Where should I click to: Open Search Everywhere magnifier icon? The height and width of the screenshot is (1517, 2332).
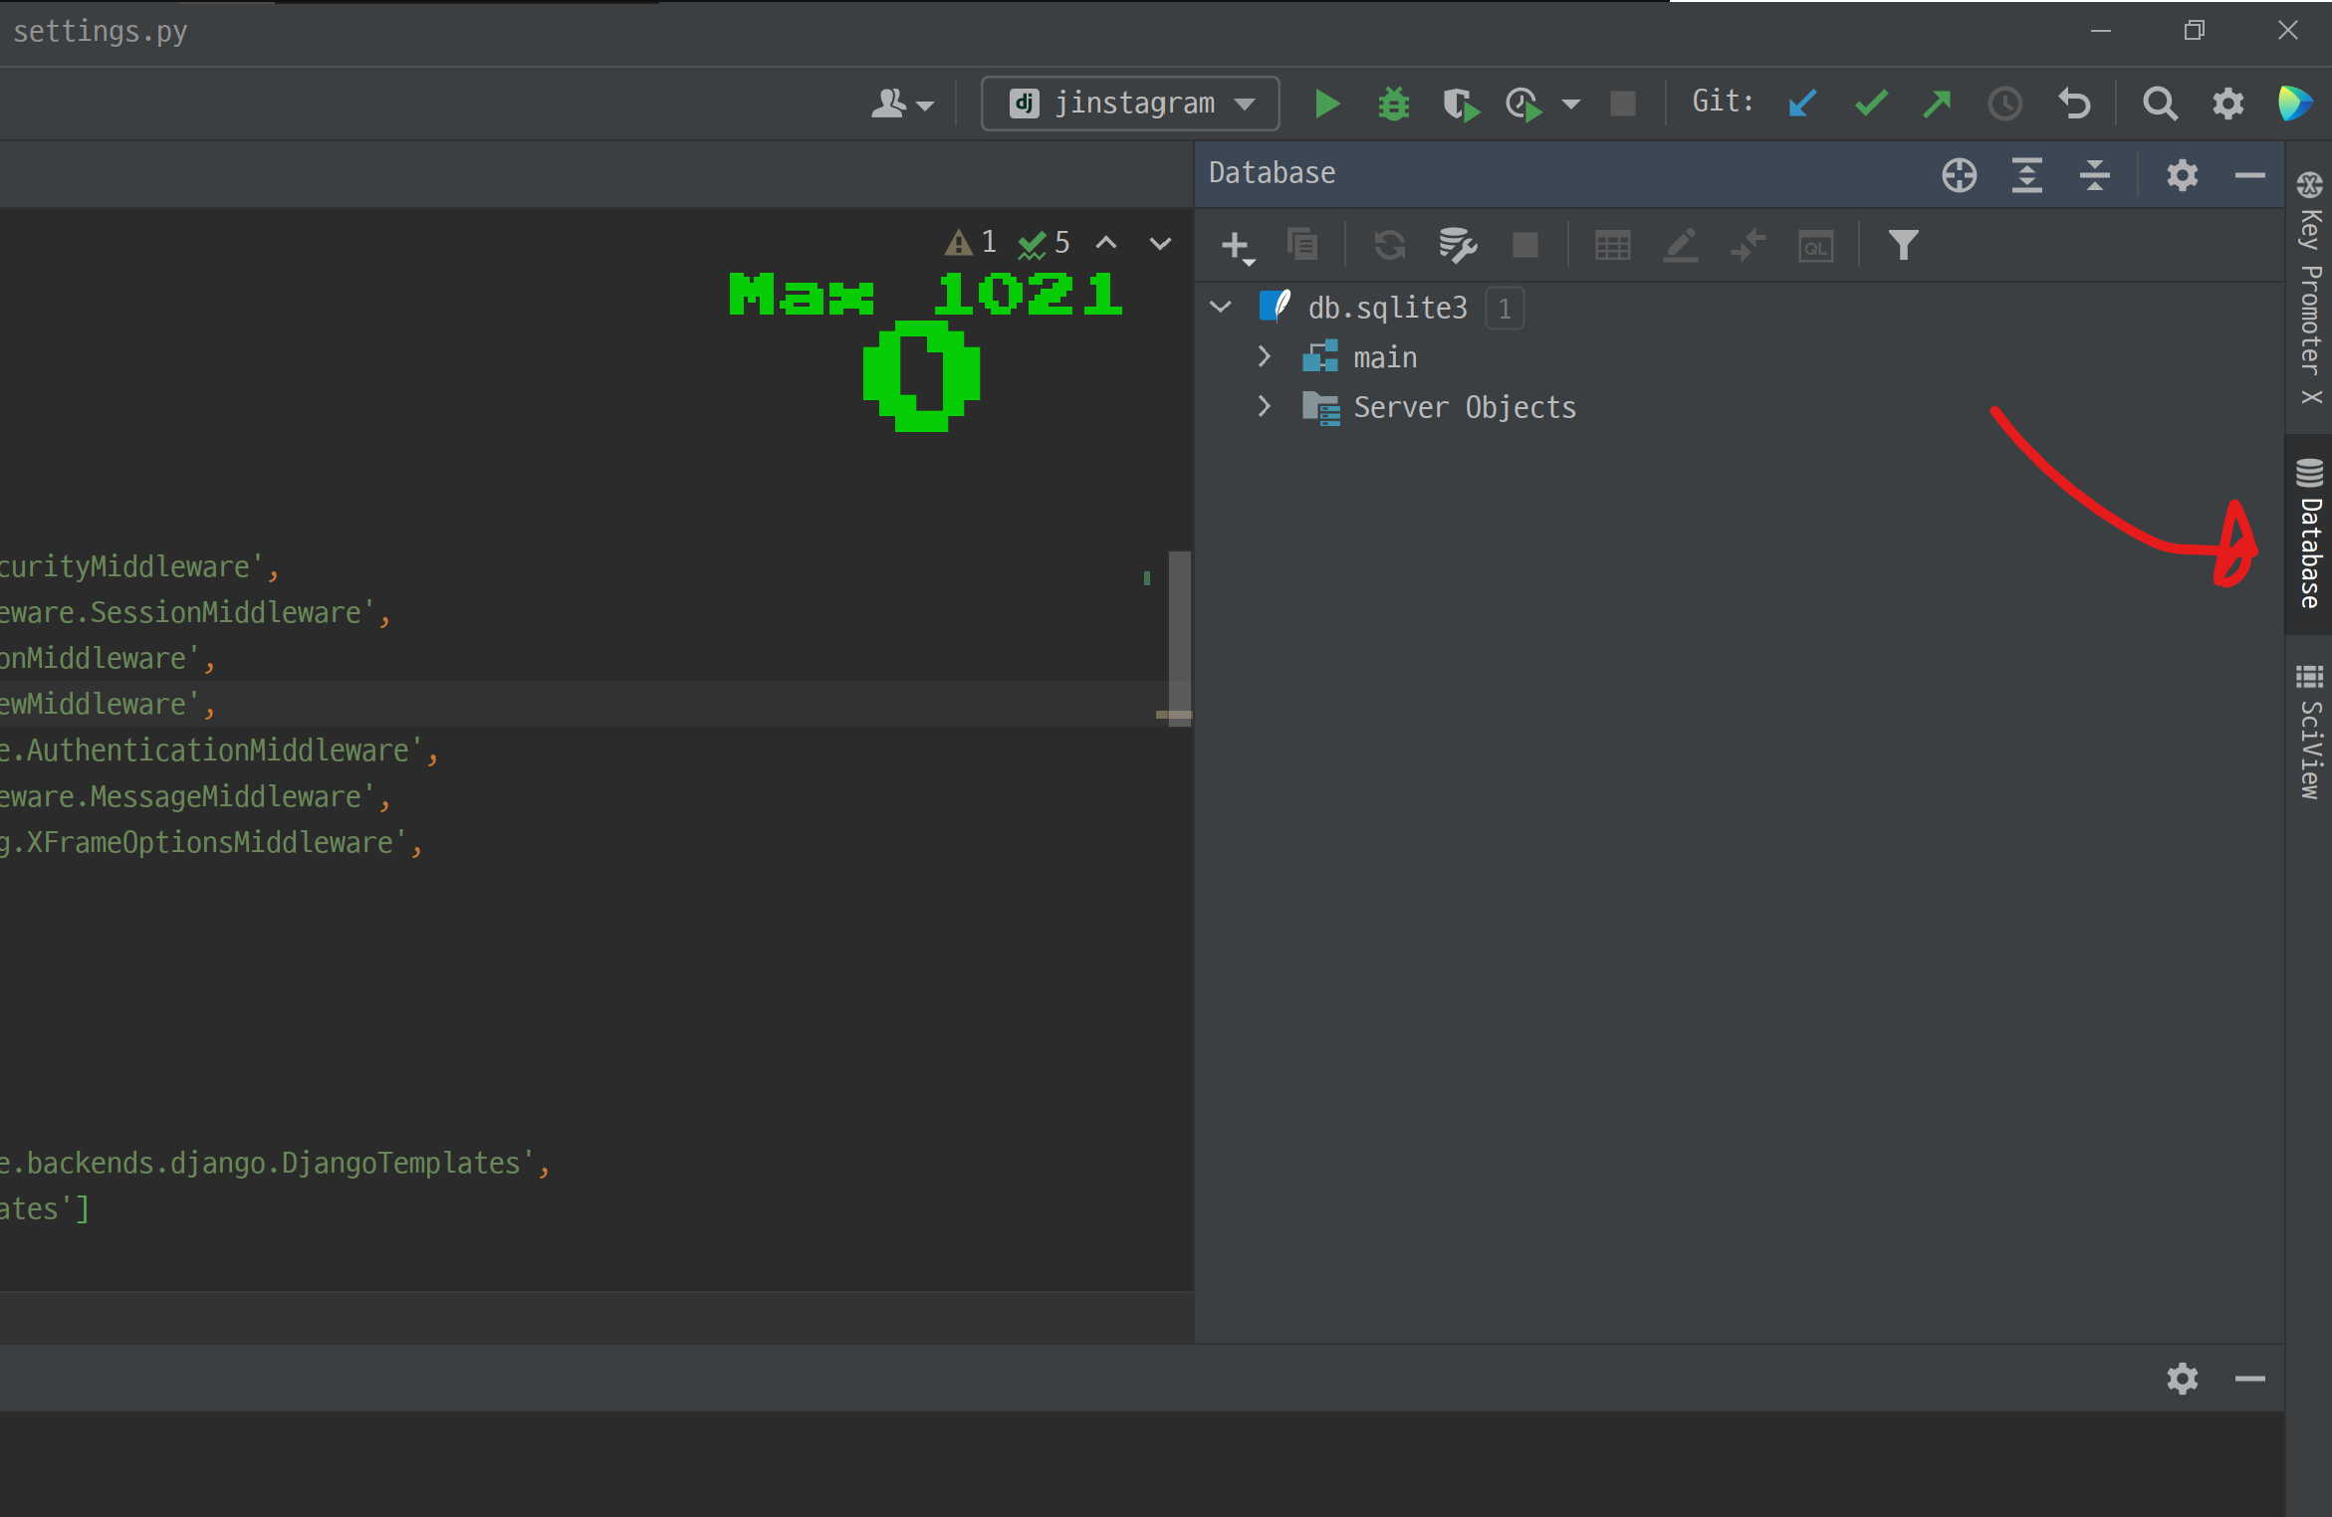point(2159,104)
